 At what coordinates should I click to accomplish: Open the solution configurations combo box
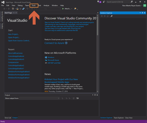click(41, 9)
